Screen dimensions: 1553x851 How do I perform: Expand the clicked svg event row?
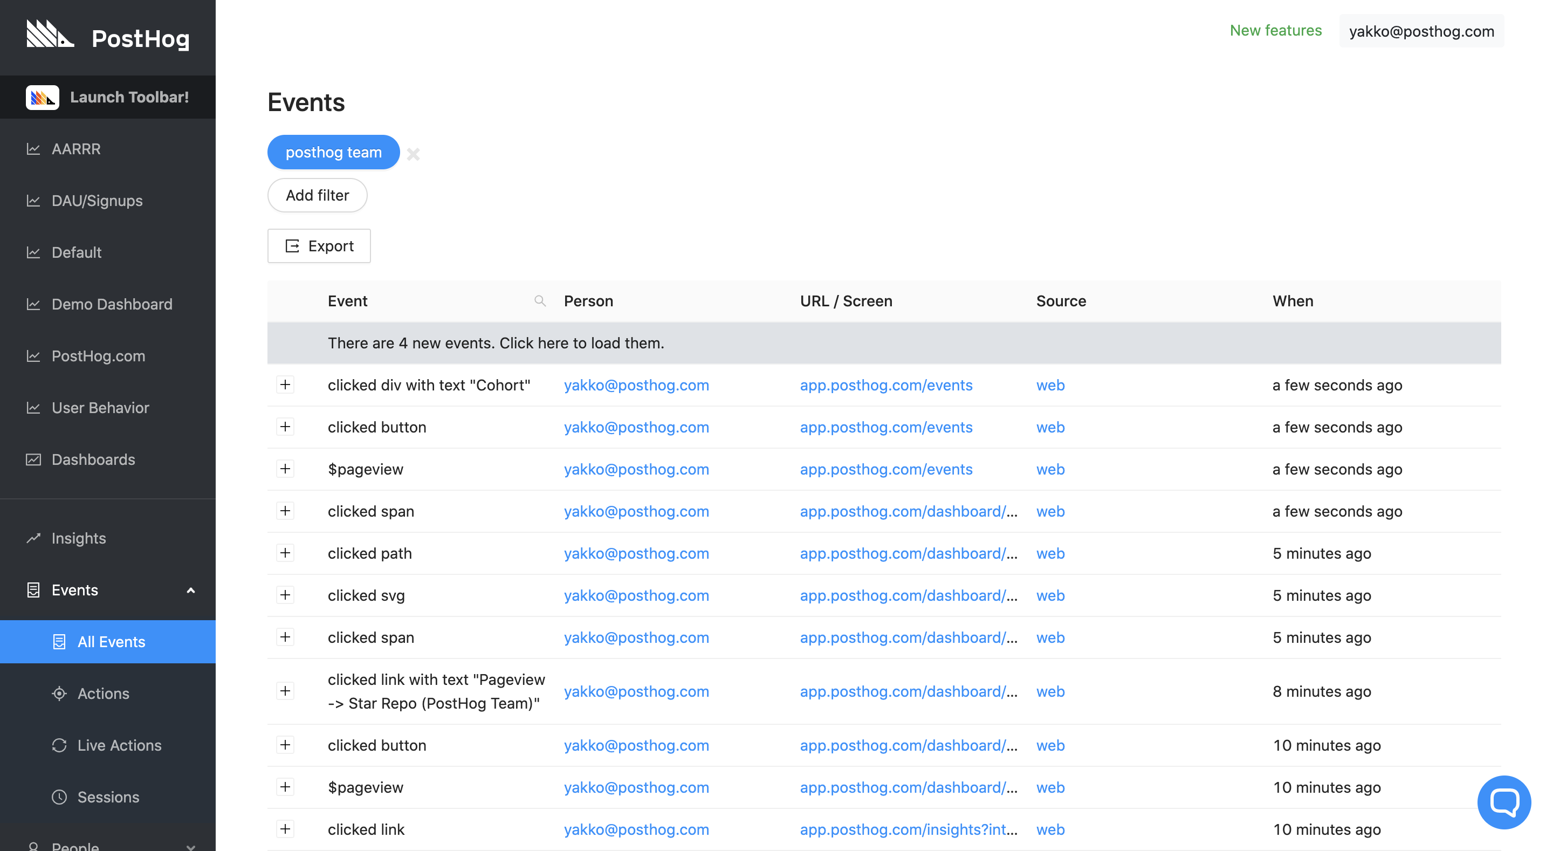(285, 595)
